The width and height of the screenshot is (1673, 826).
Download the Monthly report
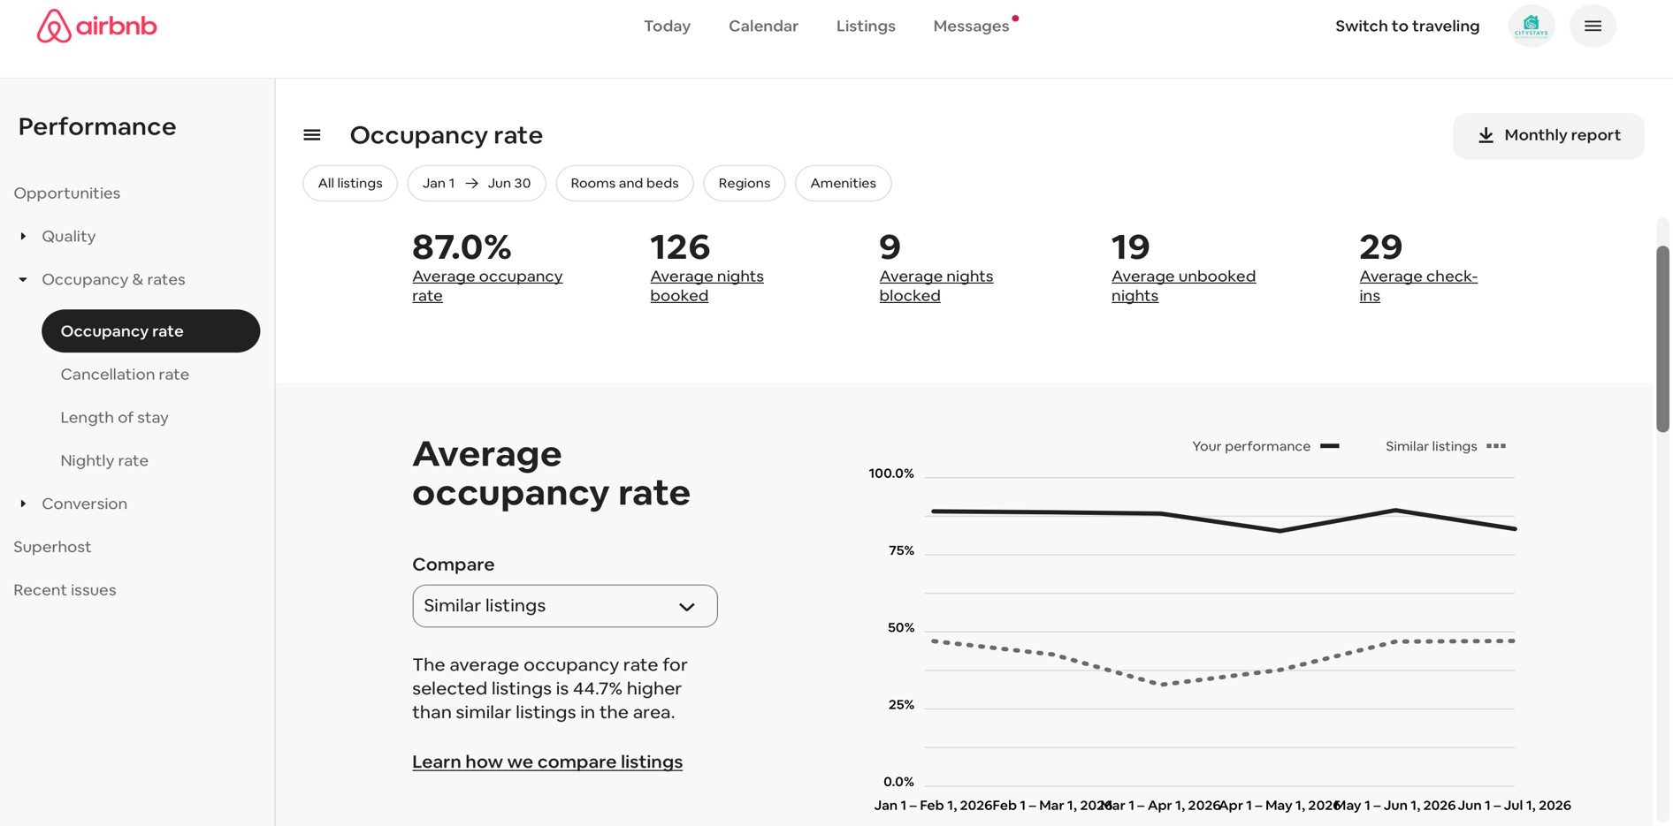pos(1548,136)
